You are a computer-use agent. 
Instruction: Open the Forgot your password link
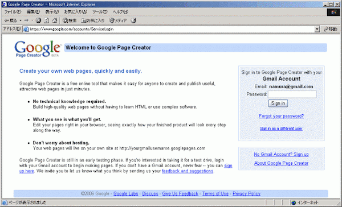281,116
